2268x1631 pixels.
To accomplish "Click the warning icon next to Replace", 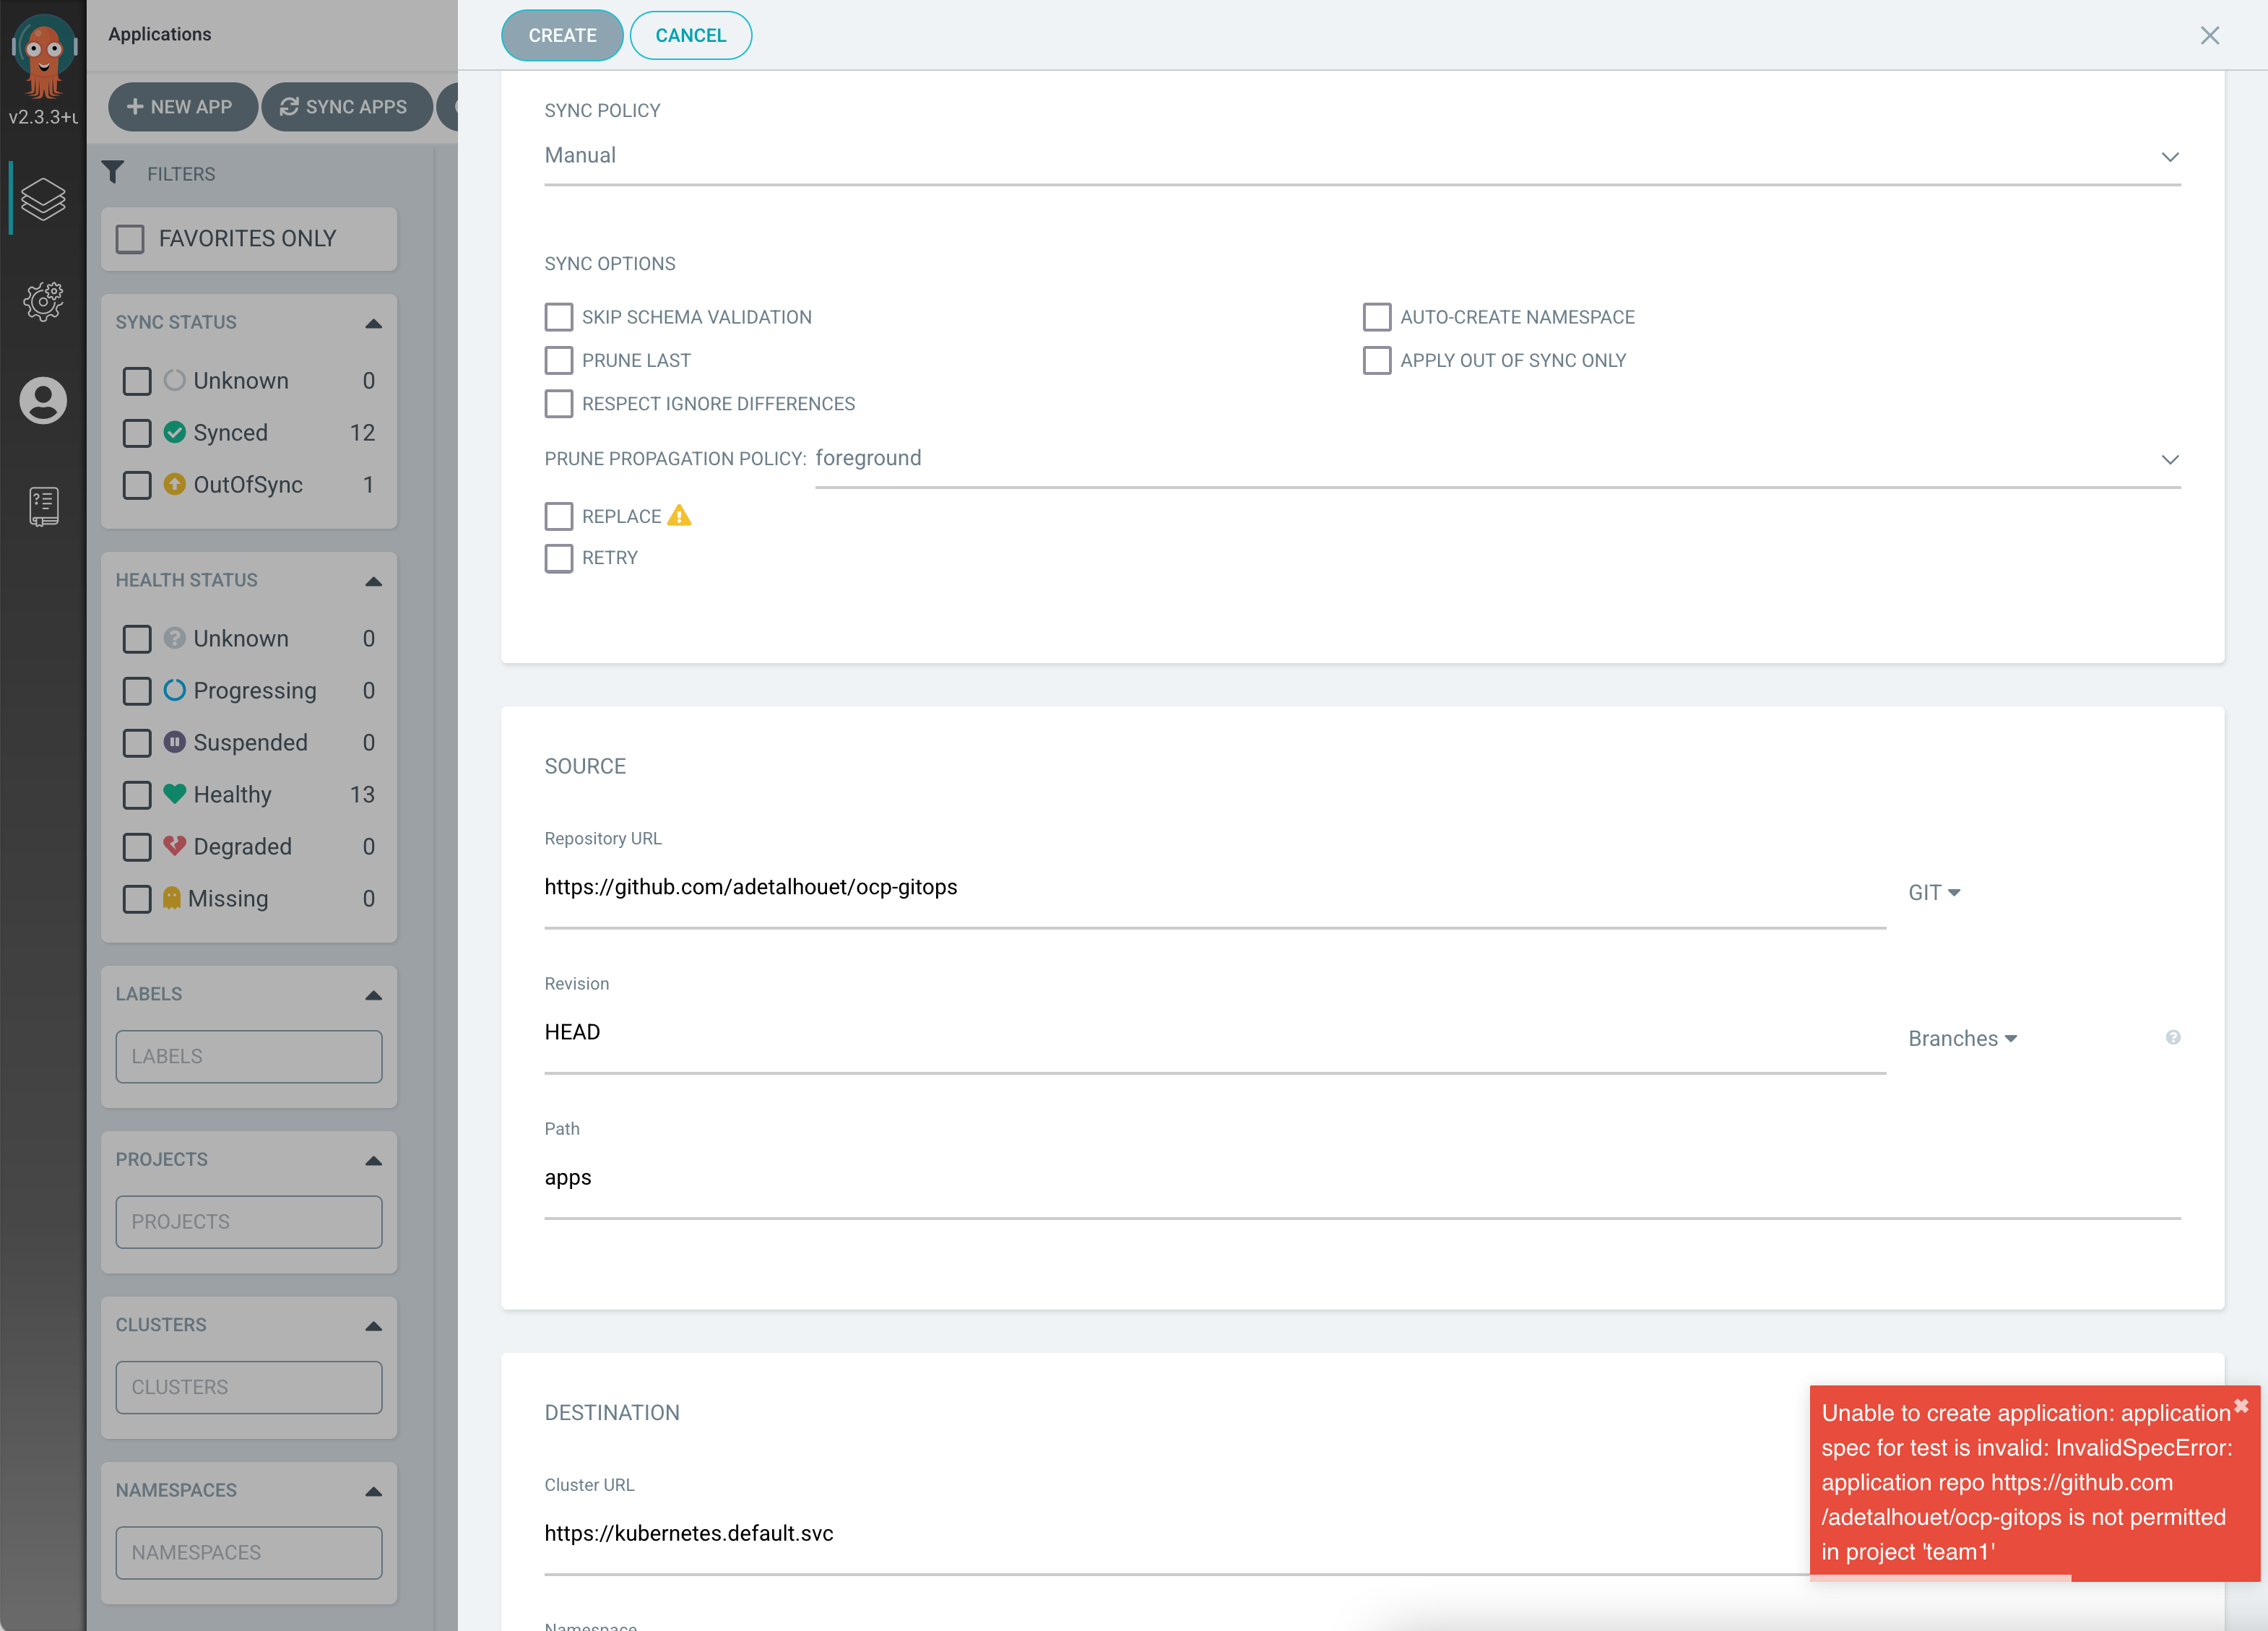I will click(679, 516).
